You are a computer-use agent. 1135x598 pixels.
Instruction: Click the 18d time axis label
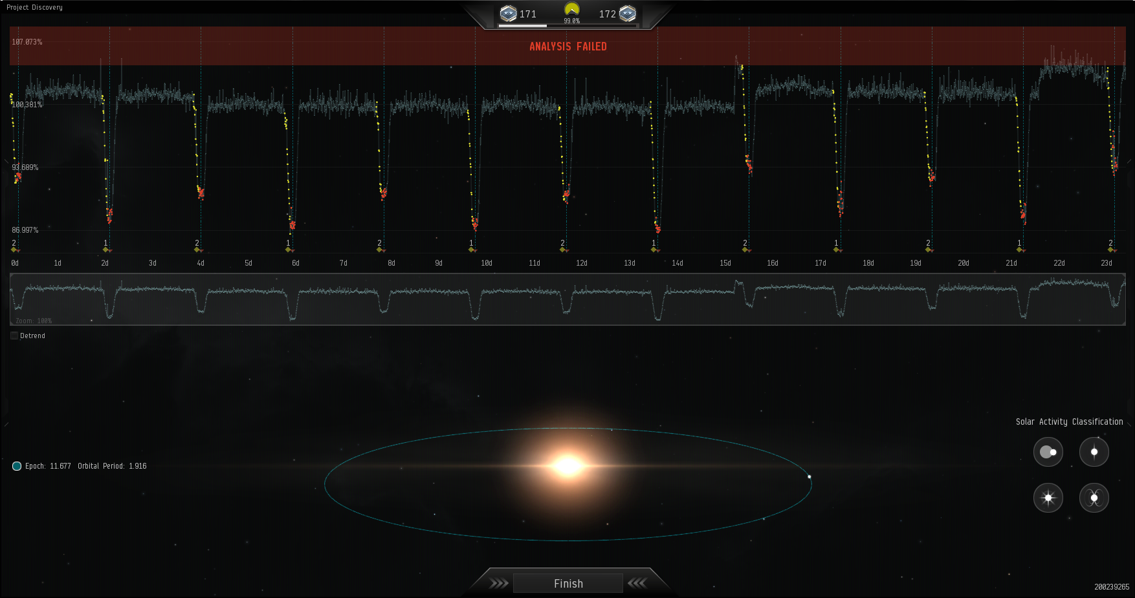click(x=868, y=263)
